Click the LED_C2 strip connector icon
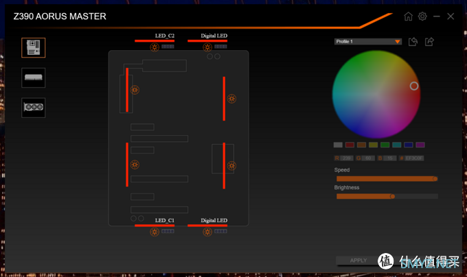This screenshot has width=467, height=277. [168, 47]
